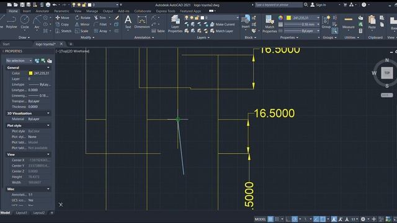This screenshot has width=397, height=223.
Task: Activate the Rotate command
Action: [83, 18]
